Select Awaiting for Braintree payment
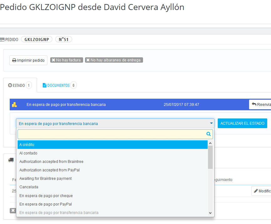This screenshot has height=224, width=271. (x=113, y=179)
